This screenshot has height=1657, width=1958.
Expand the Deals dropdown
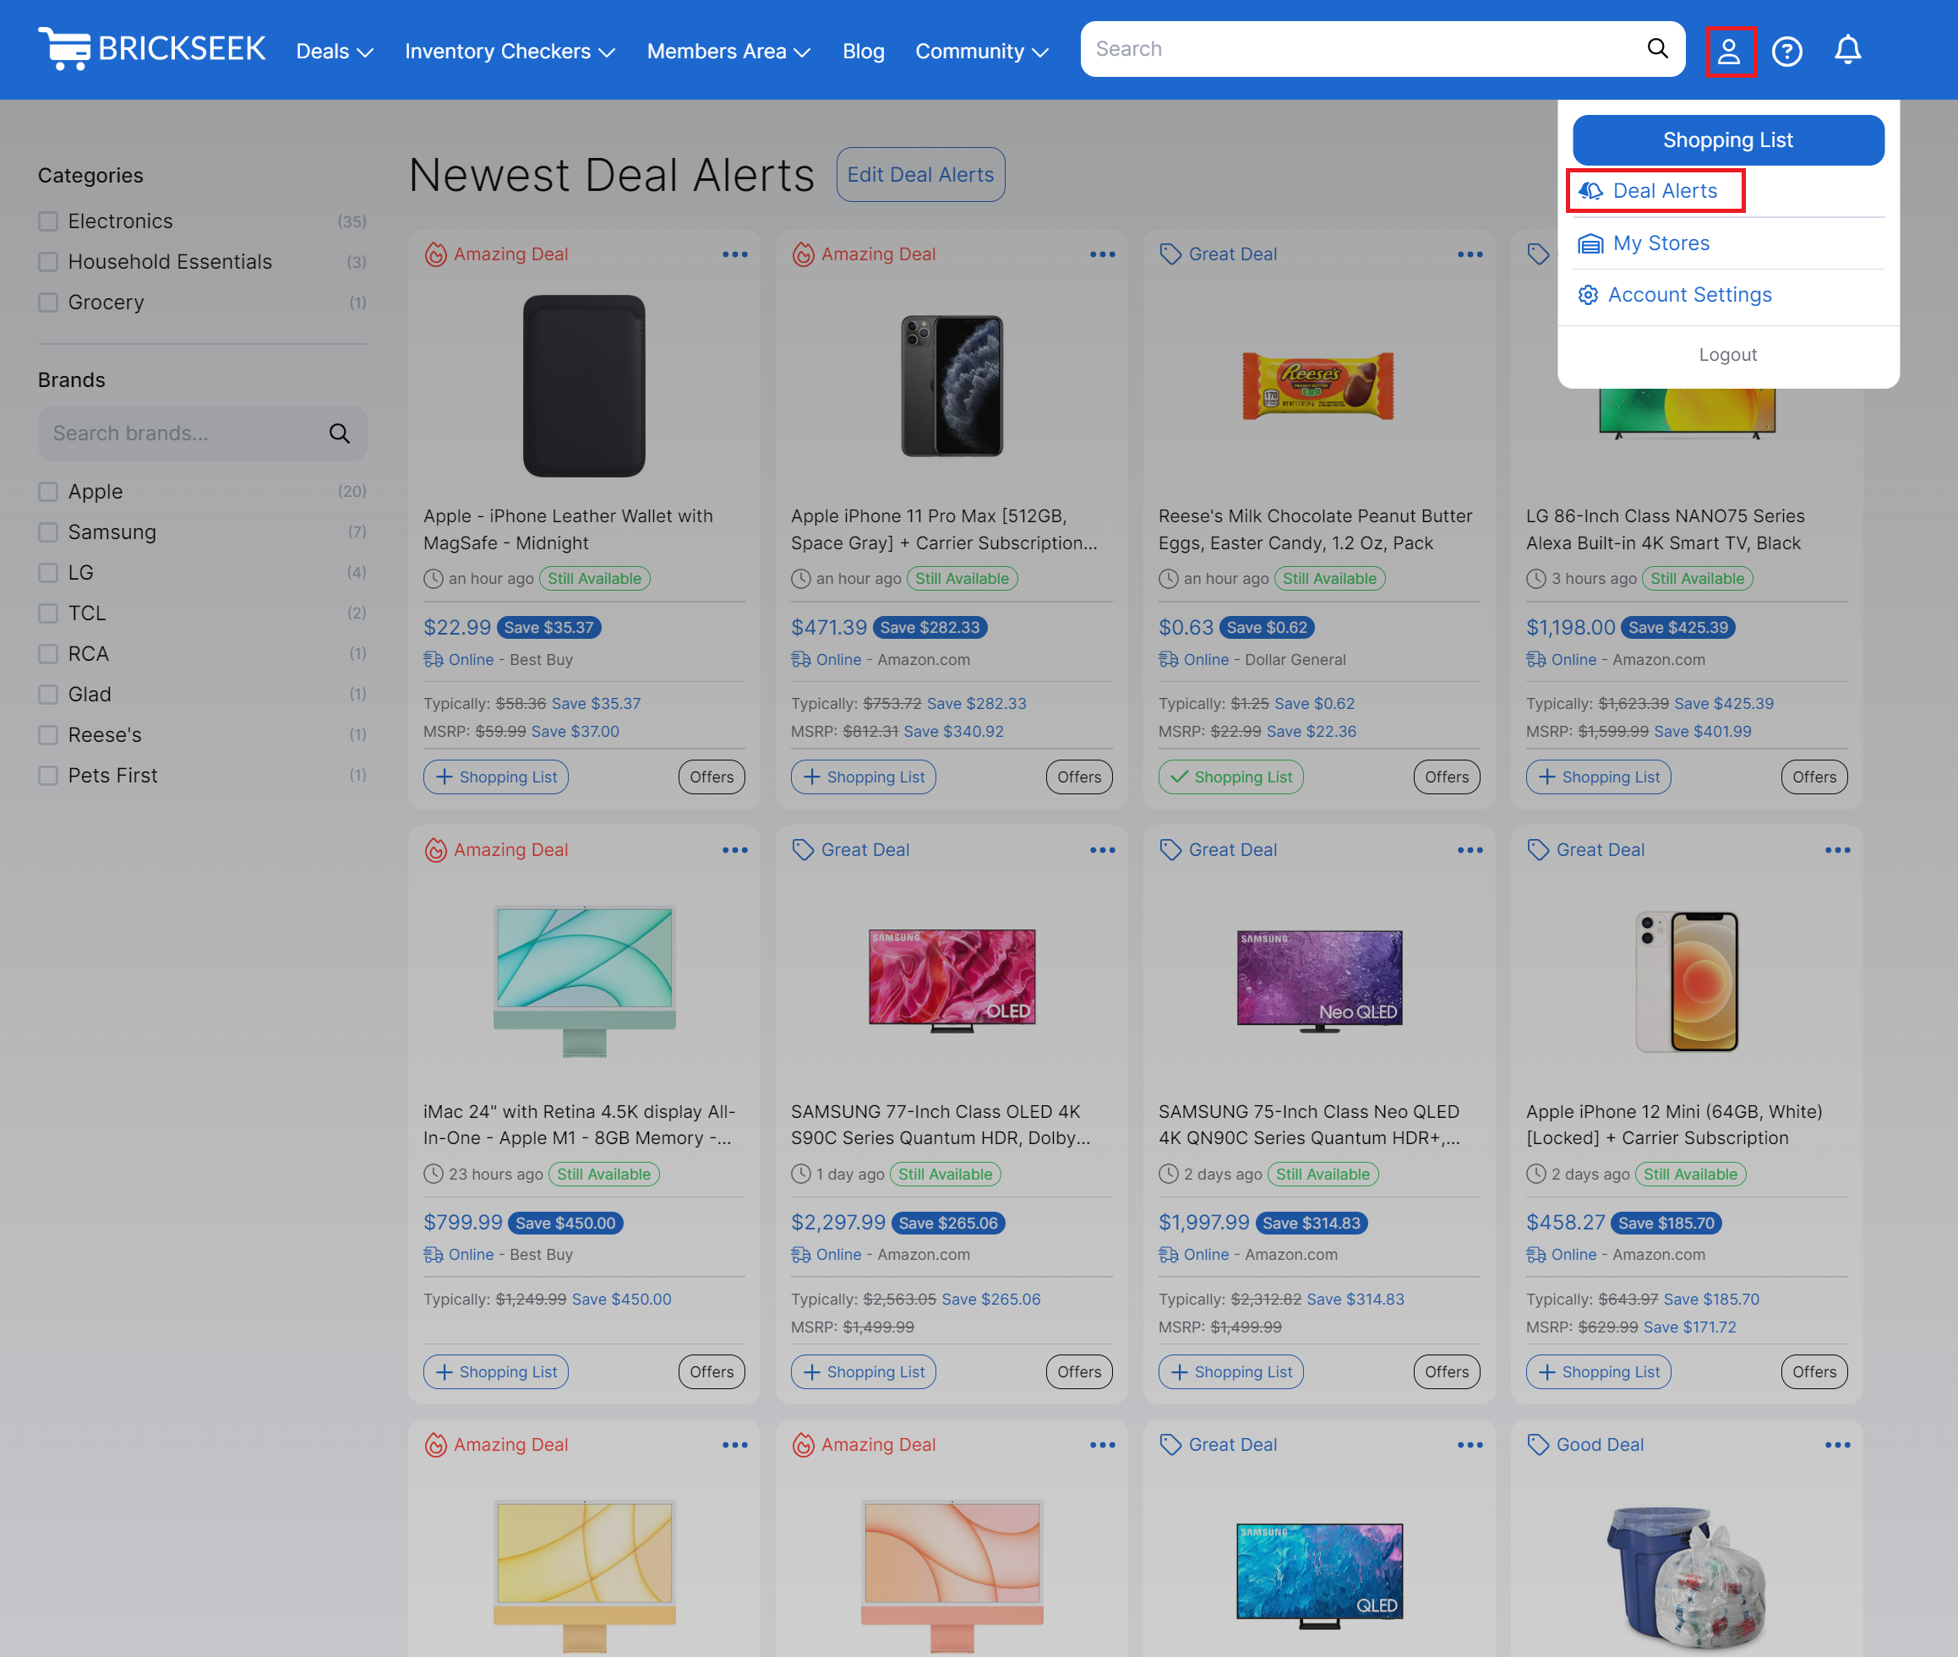click(x=334, y=51)
